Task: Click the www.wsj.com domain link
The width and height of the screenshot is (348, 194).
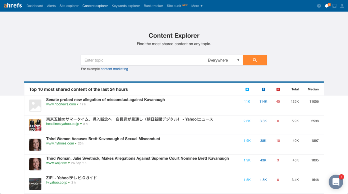Action: pos(57,163)
